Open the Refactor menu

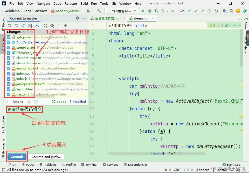click(x=71, y=3)
